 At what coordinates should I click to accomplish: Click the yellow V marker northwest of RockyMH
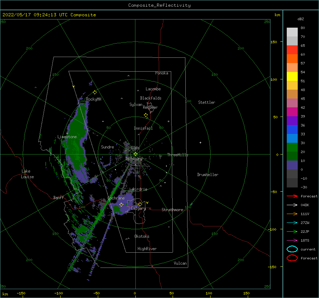(x=74, y=86)
